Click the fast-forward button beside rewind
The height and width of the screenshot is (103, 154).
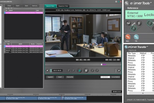97,70
